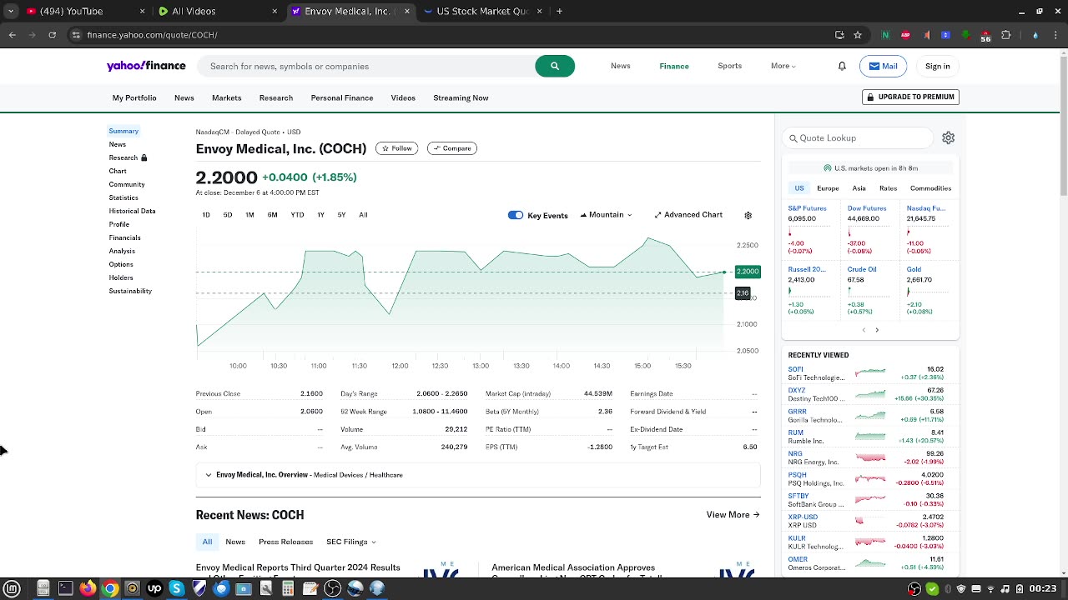Open the SEC Filings dropdown filter
The width and height of the screenshot is (1068, 600).
(x=350, y=542)
